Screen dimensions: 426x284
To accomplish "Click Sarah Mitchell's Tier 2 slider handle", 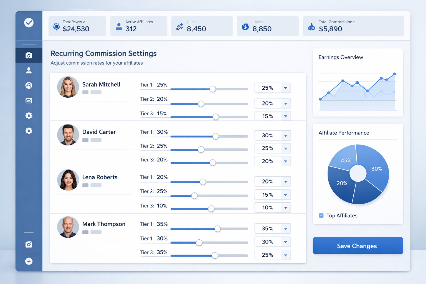I will tap(201, 104).
